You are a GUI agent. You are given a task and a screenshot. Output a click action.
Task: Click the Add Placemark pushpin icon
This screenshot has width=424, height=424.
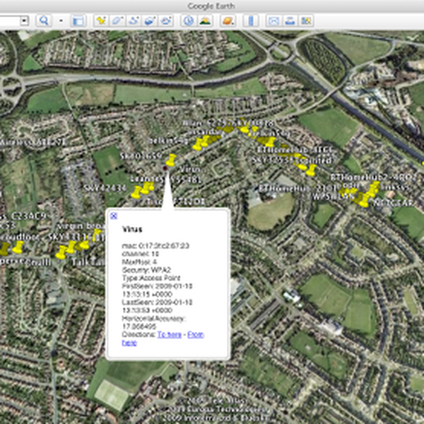101,20
